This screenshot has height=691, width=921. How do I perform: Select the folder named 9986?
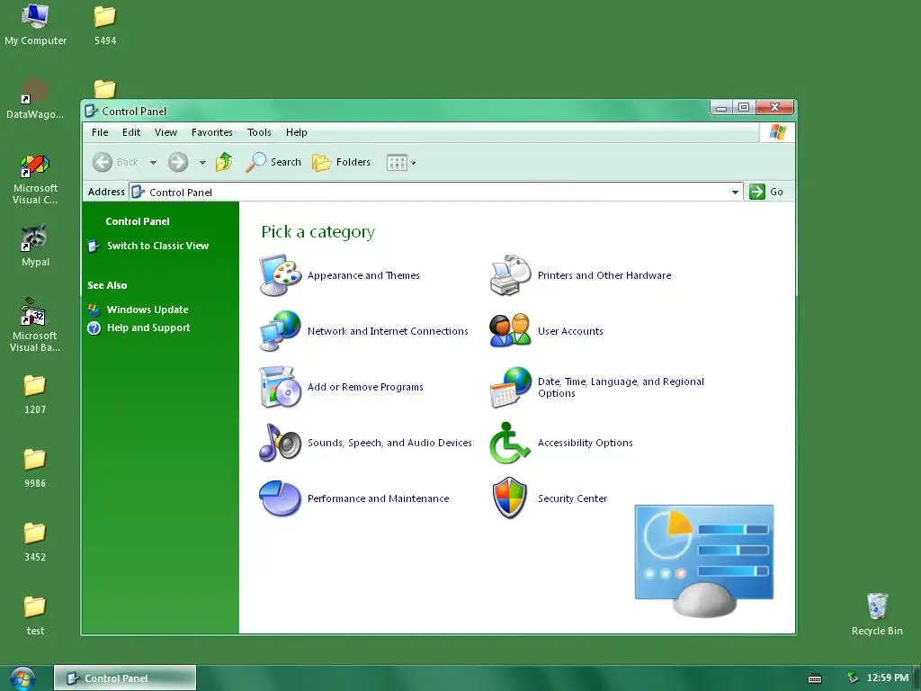coord(35,468)
